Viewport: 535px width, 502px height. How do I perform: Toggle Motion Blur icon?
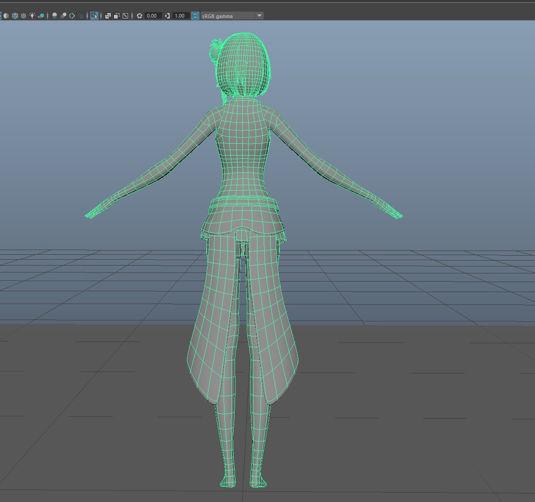pos(63,16)
